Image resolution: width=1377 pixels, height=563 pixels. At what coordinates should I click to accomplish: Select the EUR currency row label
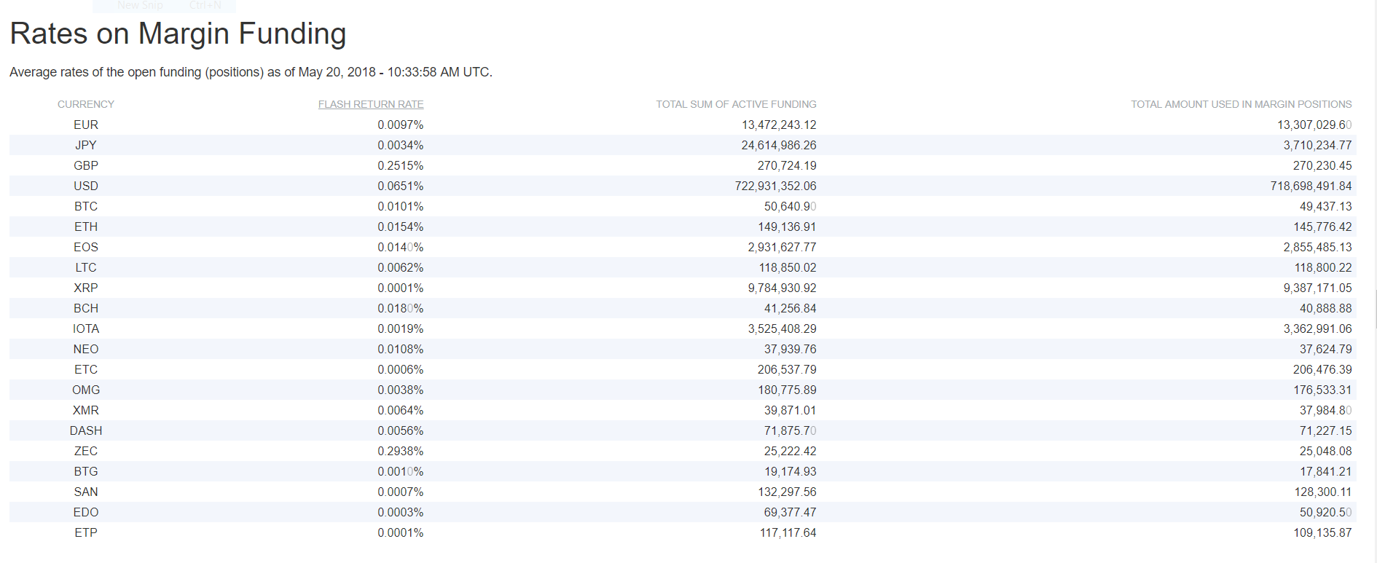(x=86, y=125)
